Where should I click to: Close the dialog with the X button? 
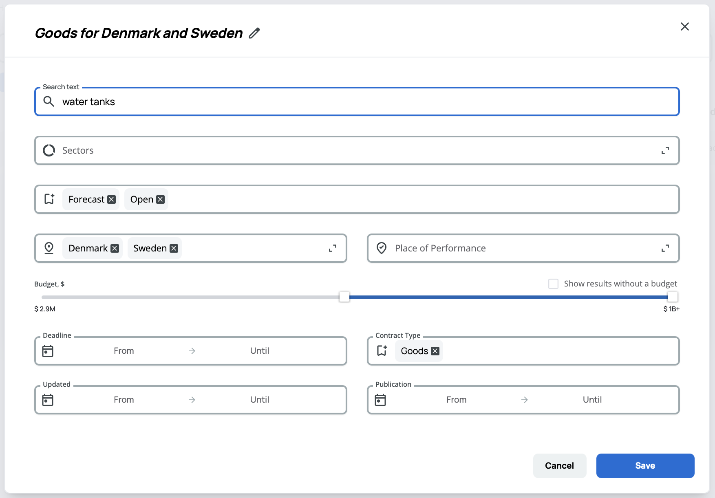(684, 26)
